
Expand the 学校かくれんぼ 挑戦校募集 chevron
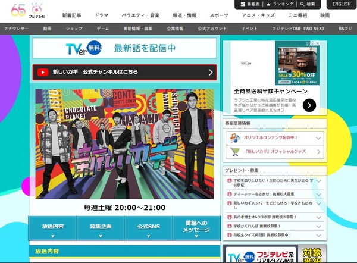click(x=319, y=227)
